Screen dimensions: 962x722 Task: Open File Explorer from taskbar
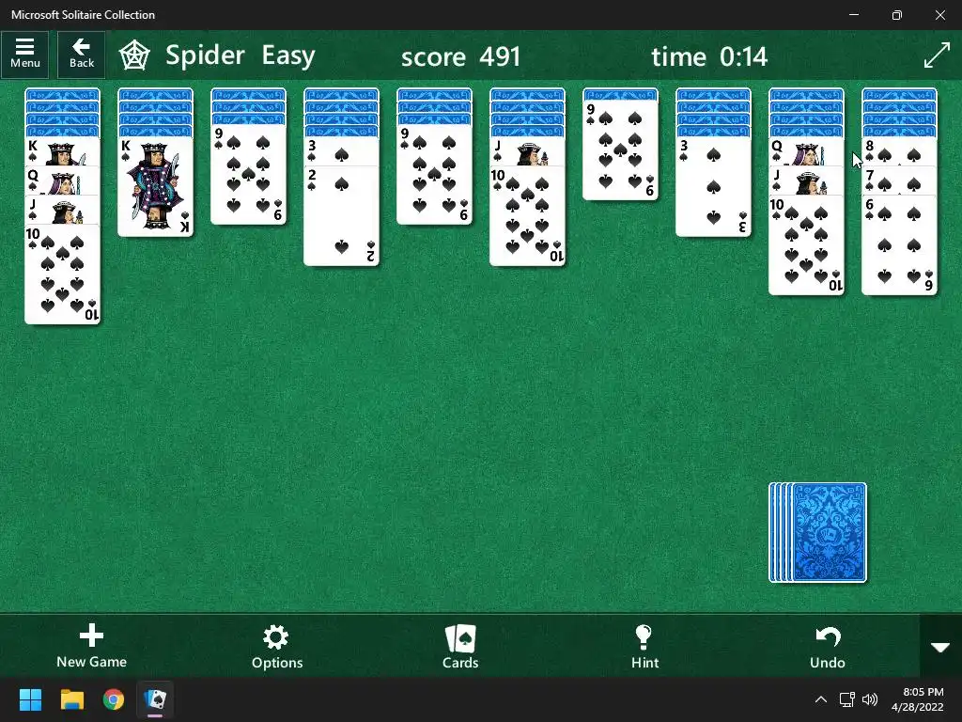click(71, 699)
